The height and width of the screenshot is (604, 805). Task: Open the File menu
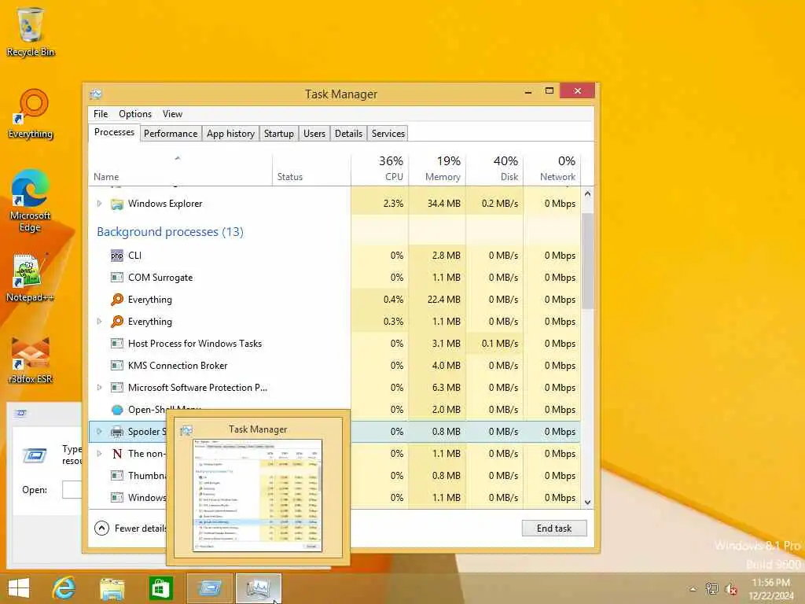tap(101, 114)
